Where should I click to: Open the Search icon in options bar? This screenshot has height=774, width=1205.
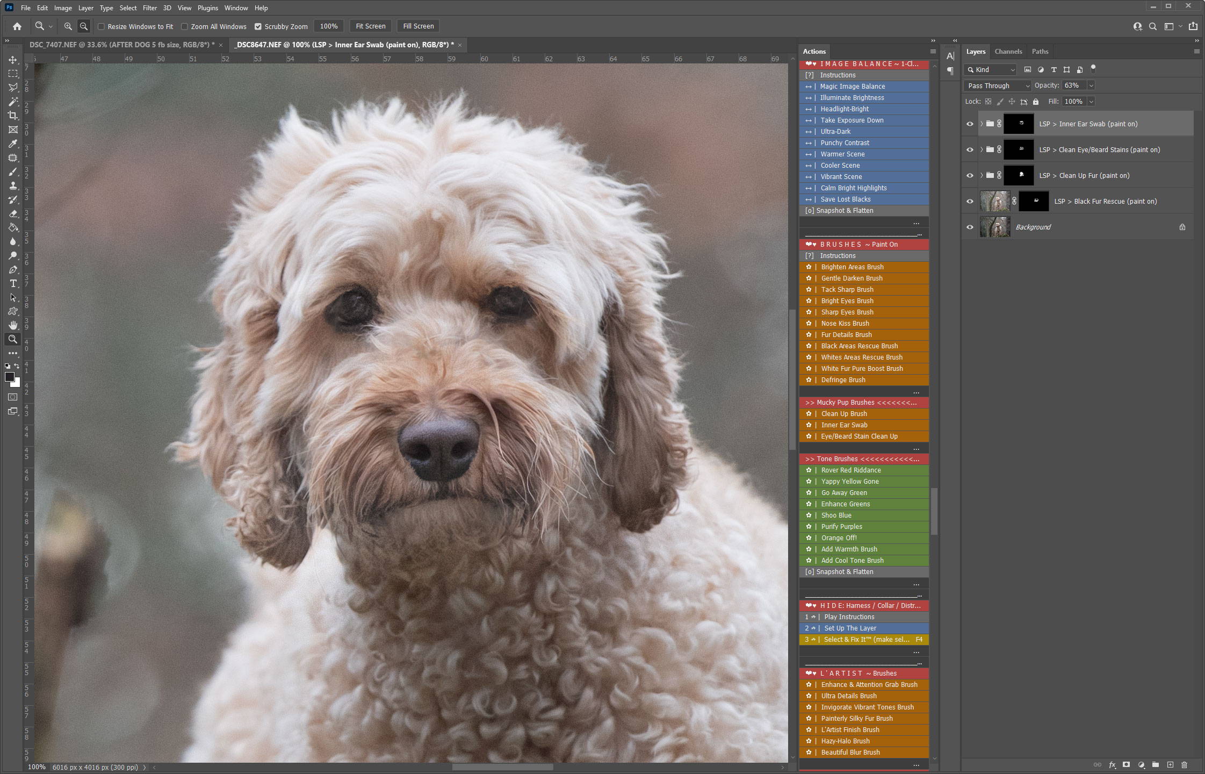1153,26
